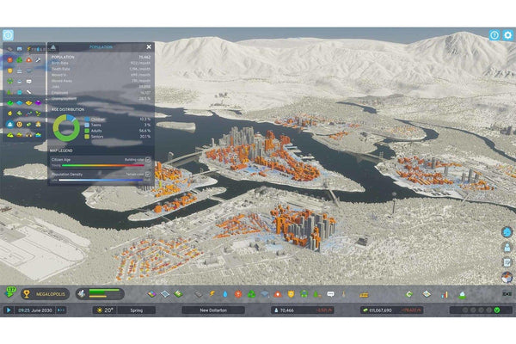Open the Communications tool in bottom toolbar
Image resolution: width=516 pixels, height=344 pixels.
pyautogui.click(x=331, y=294)
